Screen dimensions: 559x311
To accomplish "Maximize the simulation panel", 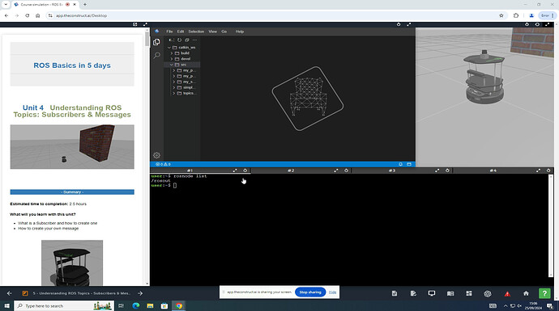I will pos(547,24).
